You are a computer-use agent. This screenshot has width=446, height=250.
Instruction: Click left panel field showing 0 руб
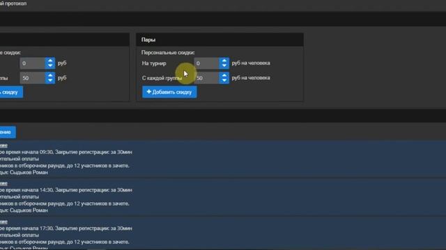(x=33, y=63)
